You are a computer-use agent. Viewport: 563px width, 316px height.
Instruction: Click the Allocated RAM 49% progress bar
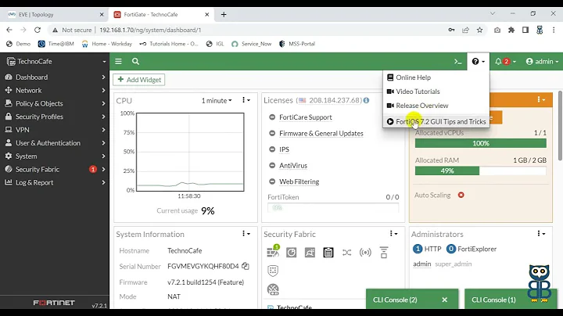pyautogui.click(x=480, y=171)
